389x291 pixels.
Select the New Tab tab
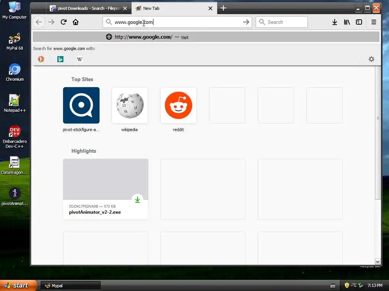click(174, 8)
